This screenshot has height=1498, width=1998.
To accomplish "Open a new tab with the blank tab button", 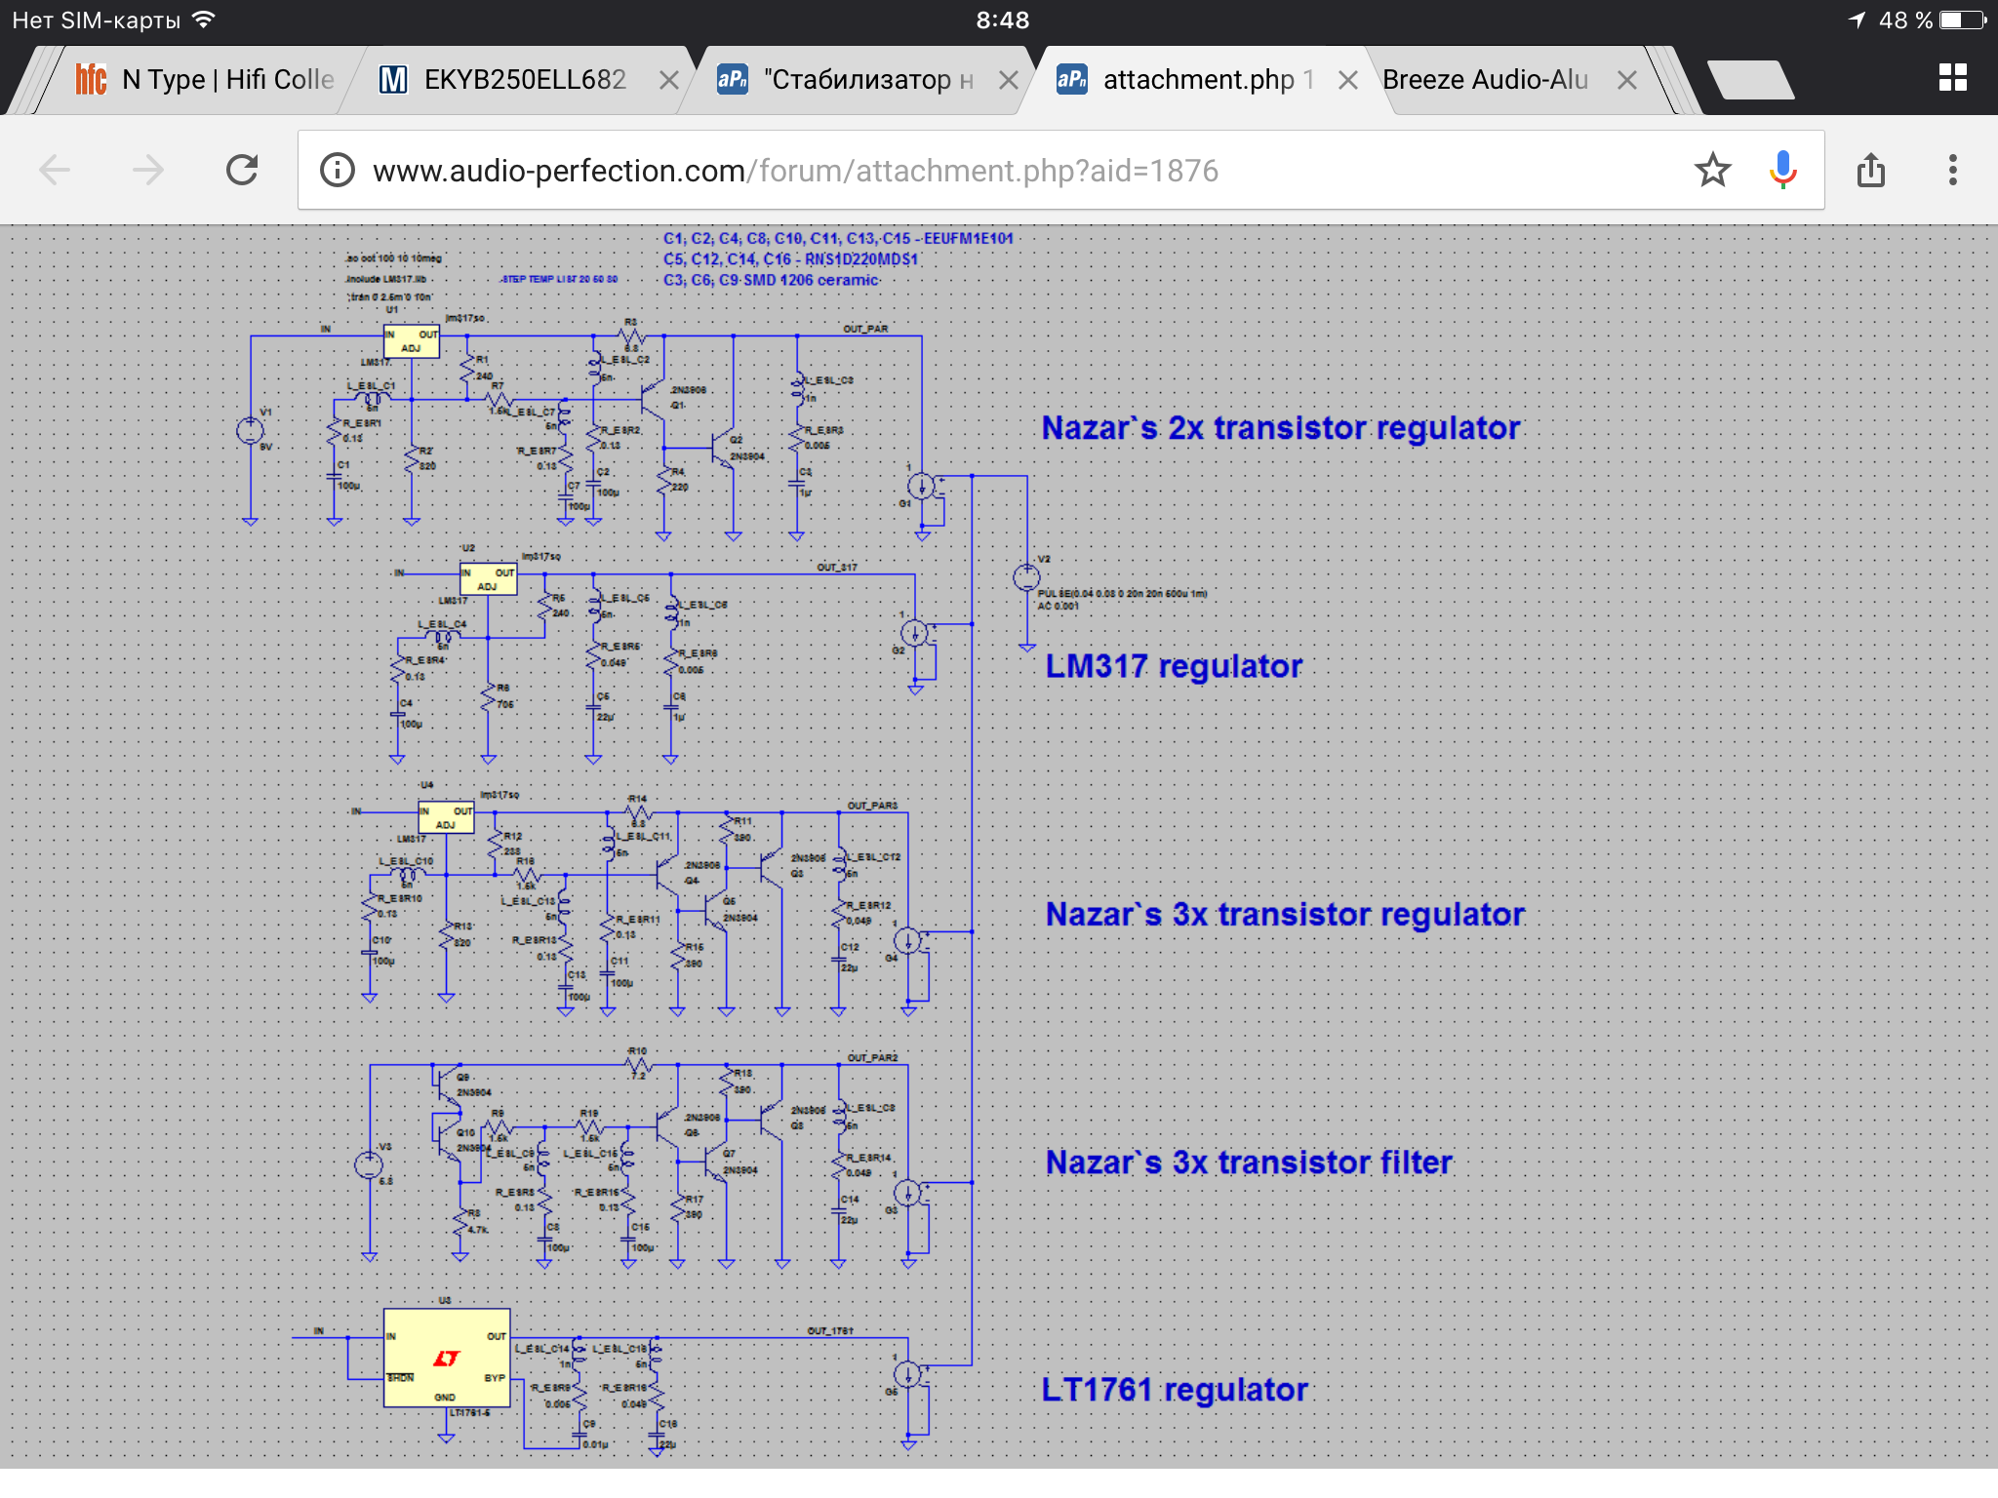I will click(x=1751, y=80).
